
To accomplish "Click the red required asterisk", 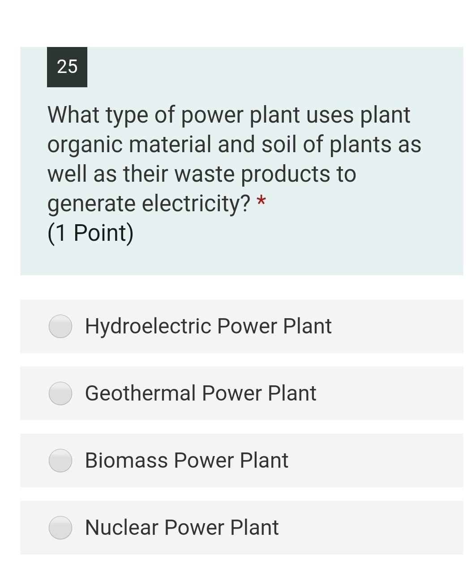I will (261, 203).
